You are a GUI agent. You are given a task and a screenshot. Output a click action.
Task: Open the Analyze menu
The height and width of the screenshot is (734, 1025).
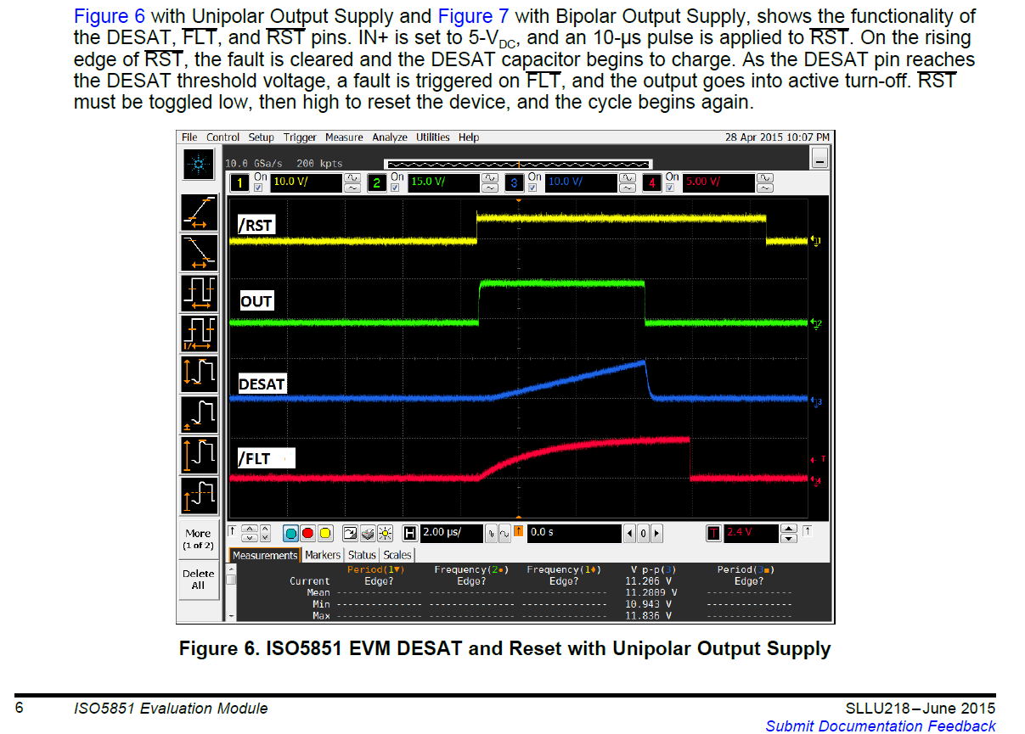coord(390,137)
